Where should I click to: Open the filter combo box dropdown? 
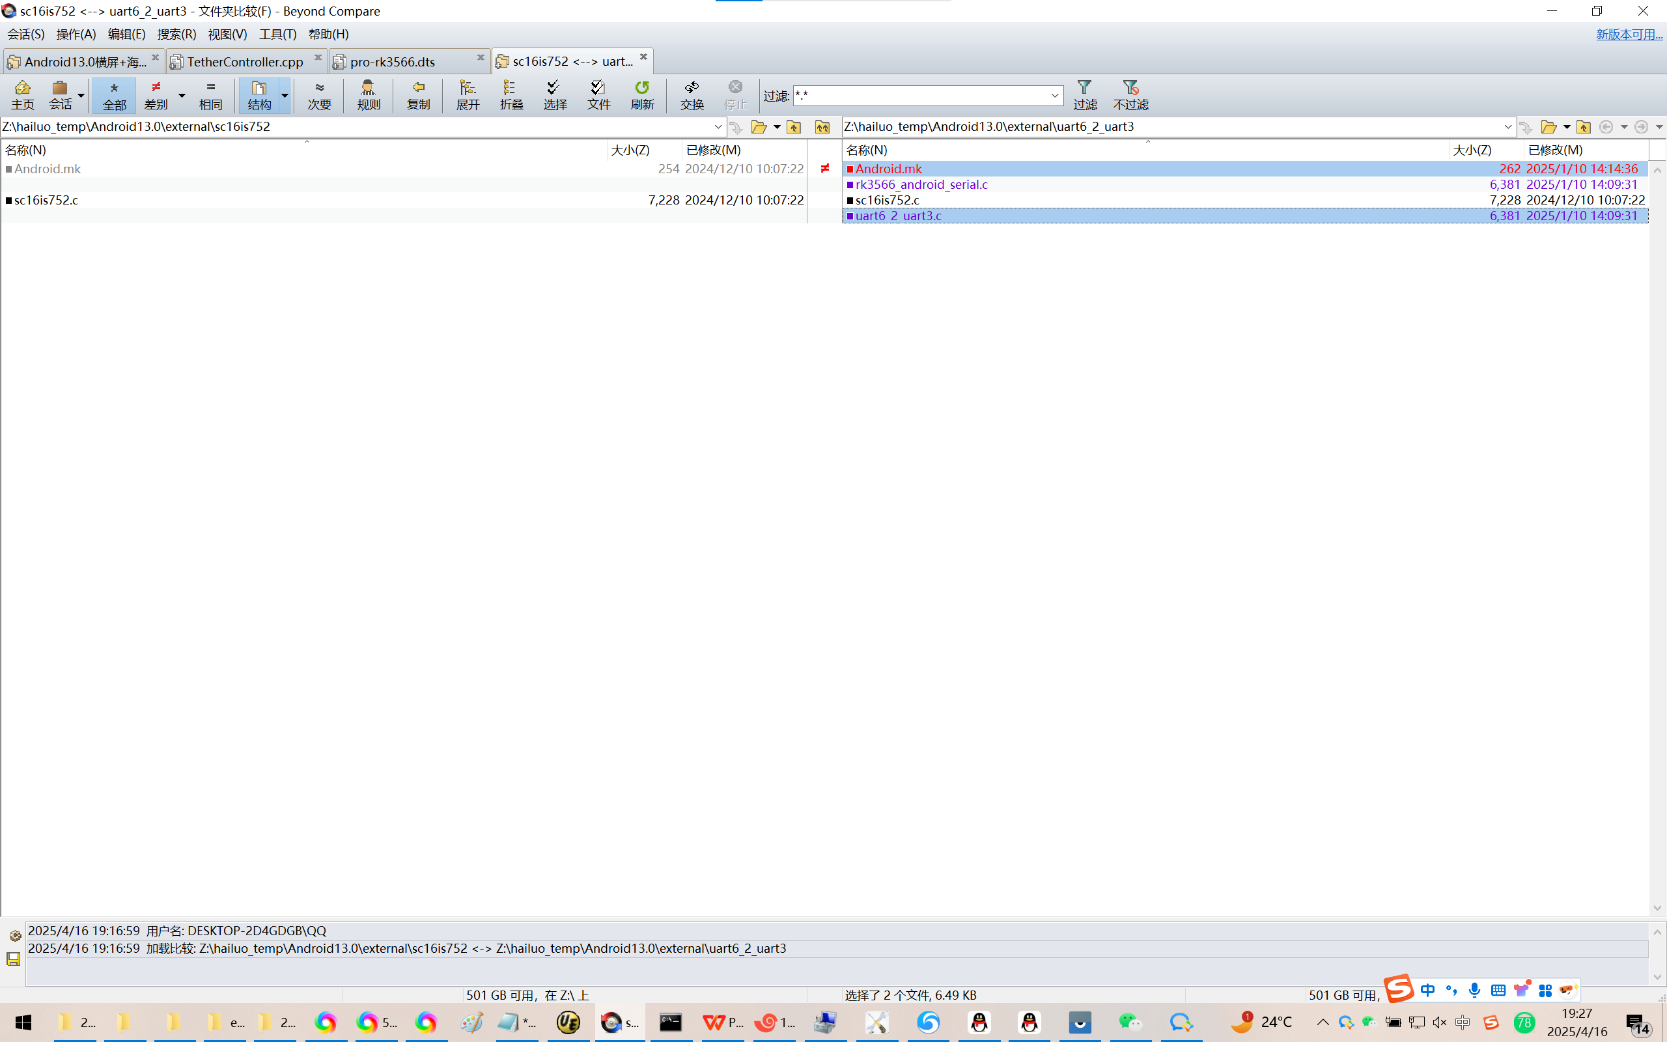click(1054, 96)
